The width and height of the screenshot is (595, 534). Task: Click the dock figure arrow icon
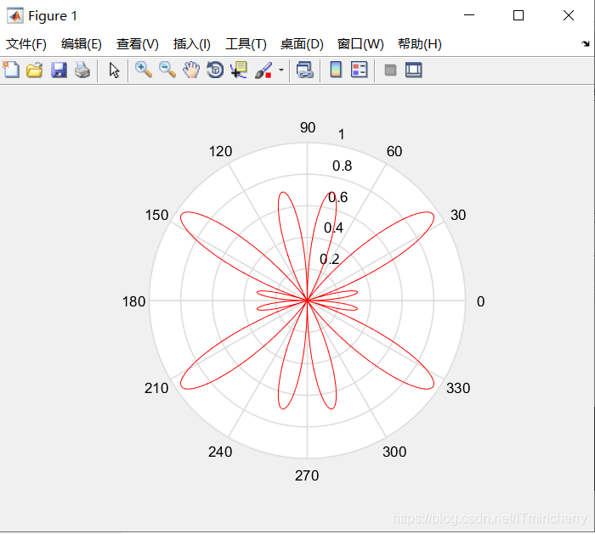(586, 44)
